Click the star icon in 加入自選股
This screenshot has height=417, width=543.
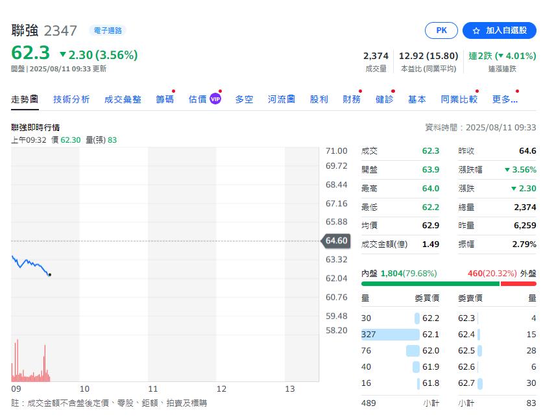tap(476, 30)
